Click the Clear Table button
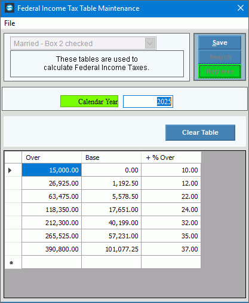The image size is (249, 303). (x=200, y=132)
